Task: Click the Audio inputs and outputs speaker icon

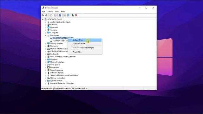Action: tap(49, 22)
